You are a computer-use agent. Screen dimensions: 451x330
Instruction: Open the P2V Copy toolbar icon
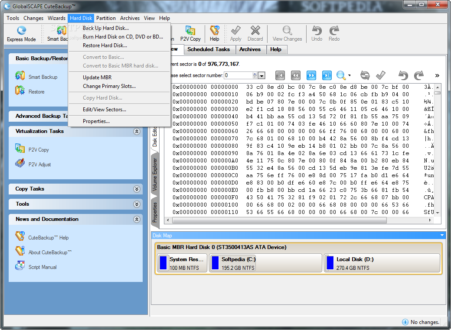(190, 34)
